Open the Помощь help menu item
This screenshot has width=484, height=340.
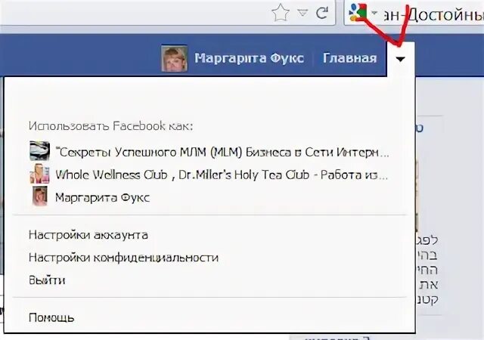click(51, 318)
